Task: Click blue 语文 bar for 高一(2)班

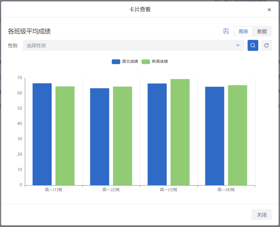Action: pos(100,137)
